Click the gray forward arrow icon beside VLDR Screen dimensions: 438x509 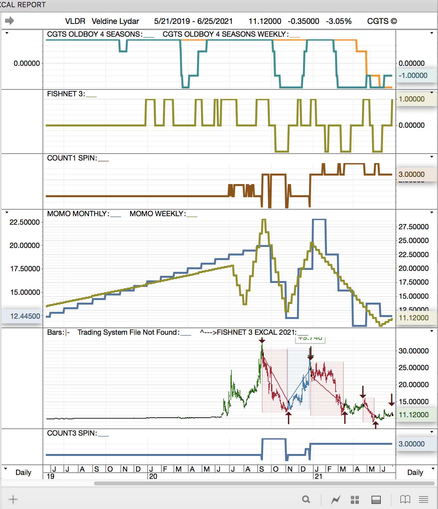[9, 21]
